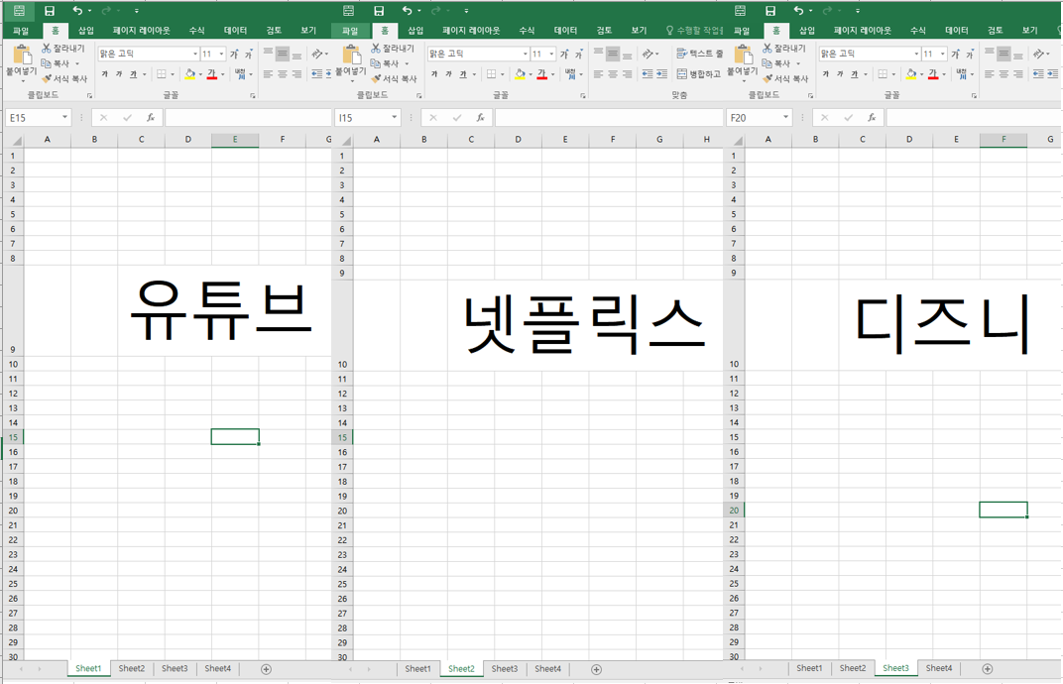Toggle bold formatting in 유튜브 font group
1063x684 pixels.
(x=104, y=72)
